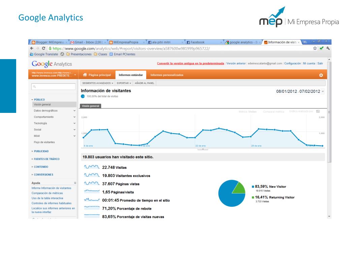This screenshot has height=258, width=345.
Task: Collapse the PÚBLICO section
Action: 38,99
